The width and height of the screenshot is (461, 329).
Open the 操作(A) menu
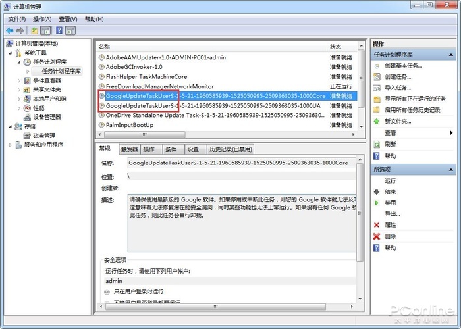[x=42, y=19]
